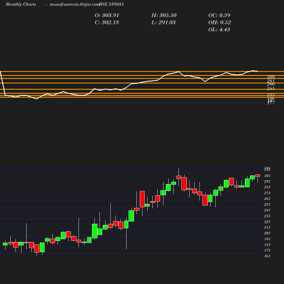Click the 183 price axis label
Viewport: 284px width, 284px height.
pyautogui.click(x=267, y=245)
